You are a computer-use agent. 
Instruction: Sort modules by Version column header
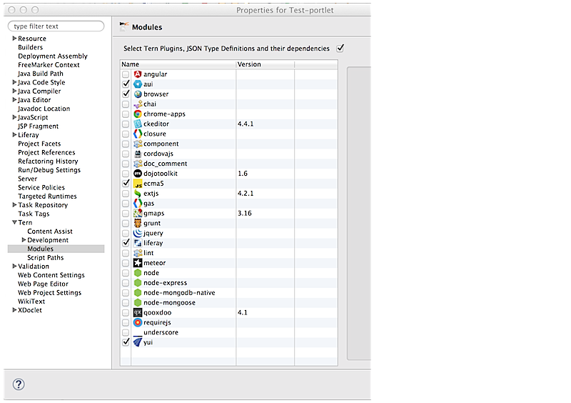pos(265,64)
